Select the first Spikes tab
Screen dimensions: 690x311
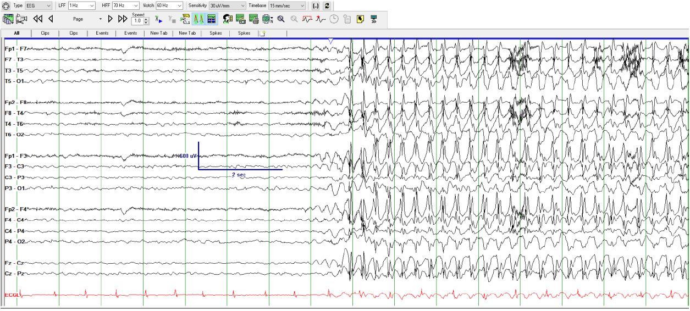[x=215, y=33]
